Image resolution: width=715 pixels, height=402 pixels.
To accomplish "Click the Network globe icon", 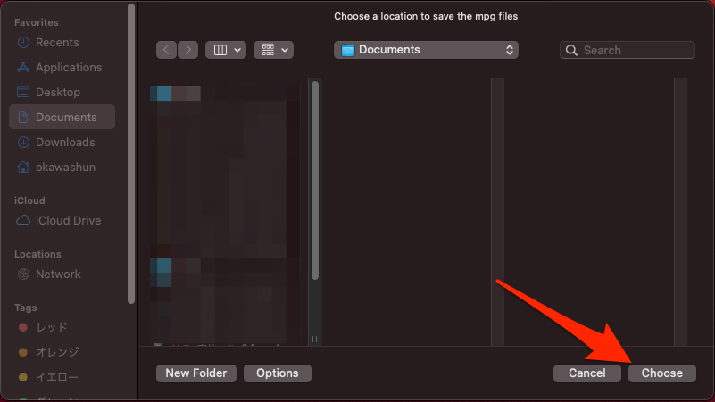I will [x=23, y=274].
